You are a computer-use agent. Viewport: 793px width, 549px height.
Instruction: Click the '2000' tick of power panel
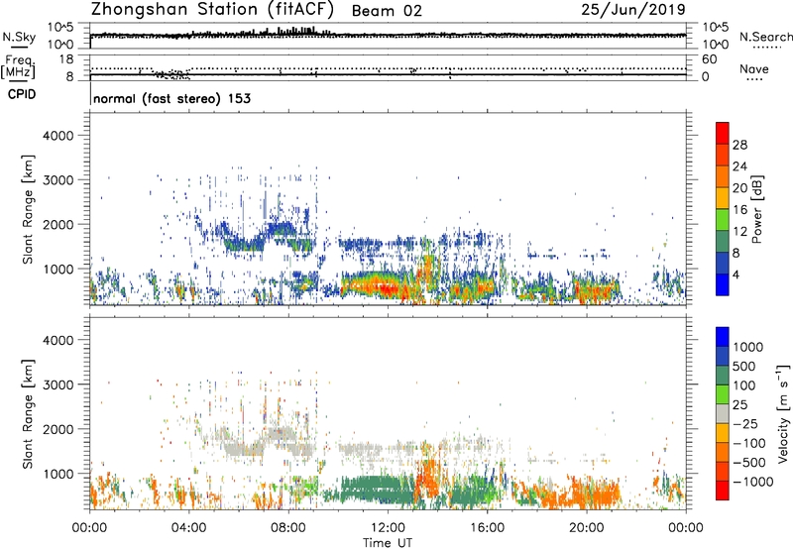pyautogui.click(x=58, y=224)
